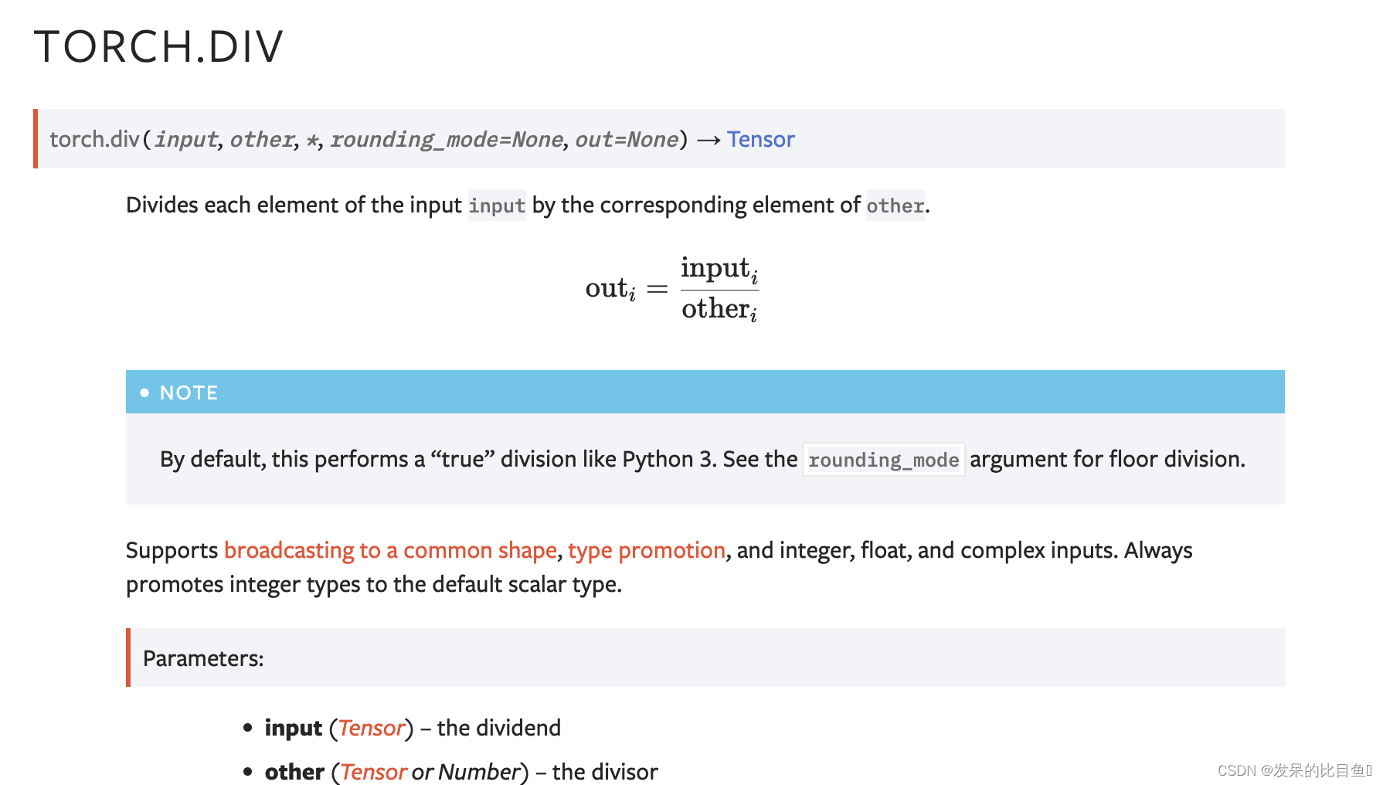Click the bullet icon in the NOTE banner
The height and width of the screenshot is (785, 1383).
pos(145,392)
